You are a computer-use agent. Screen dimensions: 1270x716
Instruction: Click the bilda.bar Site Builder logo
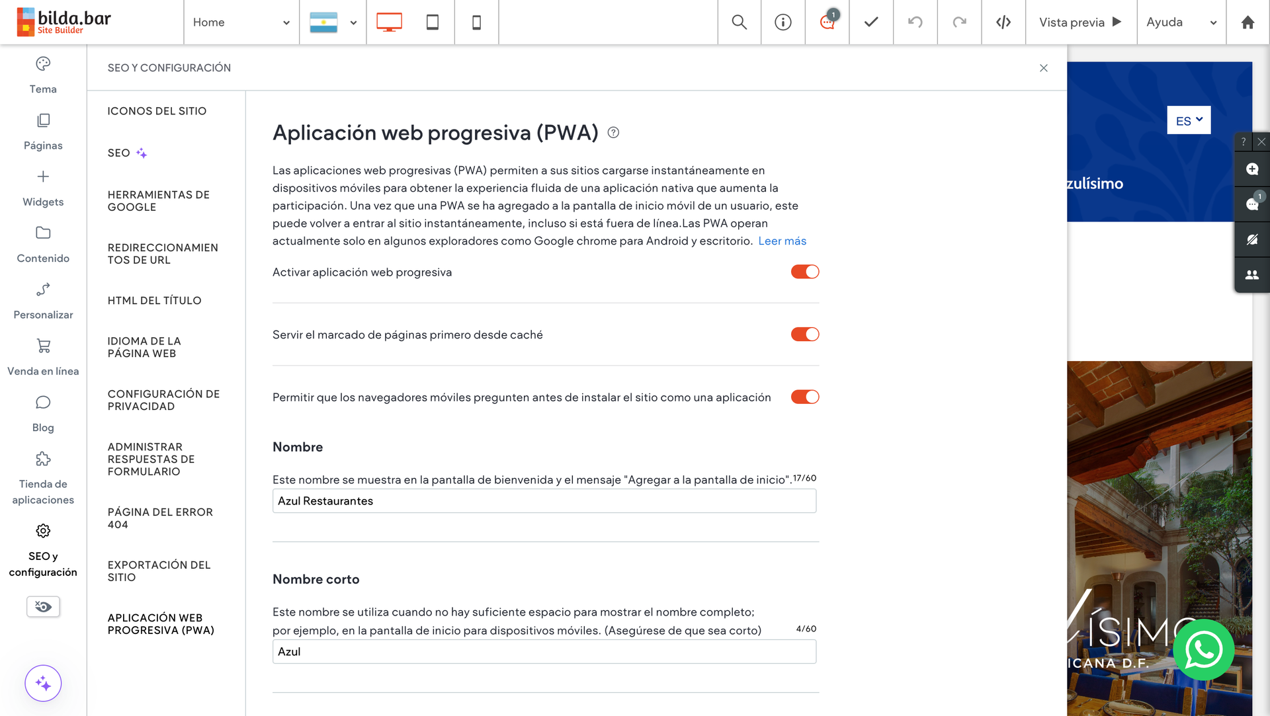[x=64, y=22]
